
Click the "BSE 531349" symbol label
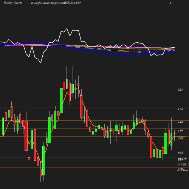(x=73, y=3)
